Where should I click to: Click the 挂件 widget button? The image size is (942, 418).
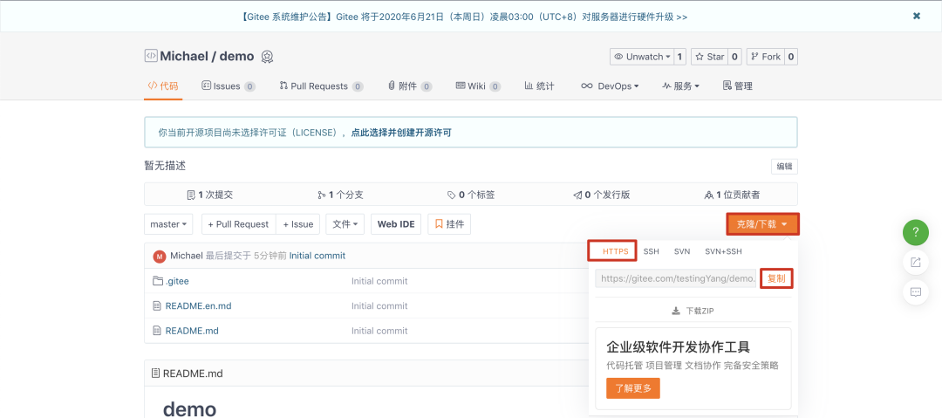449,223
